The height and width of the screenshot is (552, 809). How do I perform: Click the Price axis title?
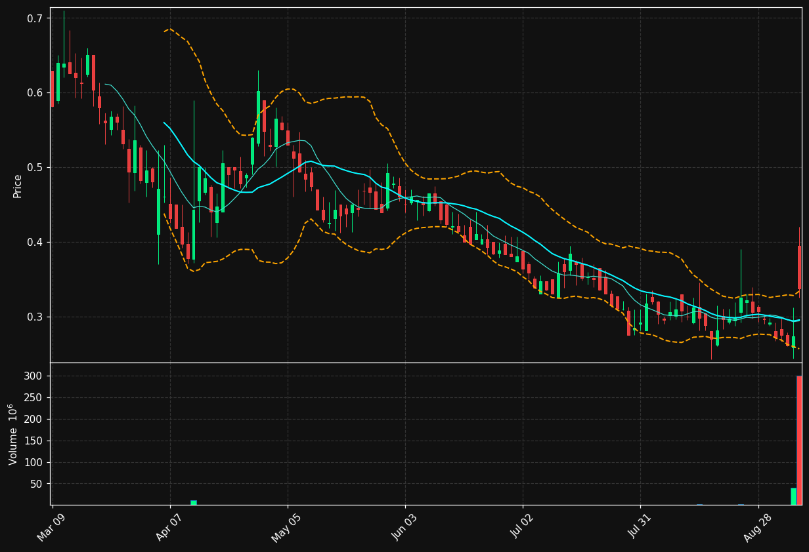(x=18, y=186)
